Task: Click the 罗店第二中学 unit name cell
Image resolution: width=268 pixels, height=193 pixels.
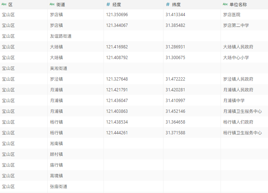Action: (x=236, y=25)
